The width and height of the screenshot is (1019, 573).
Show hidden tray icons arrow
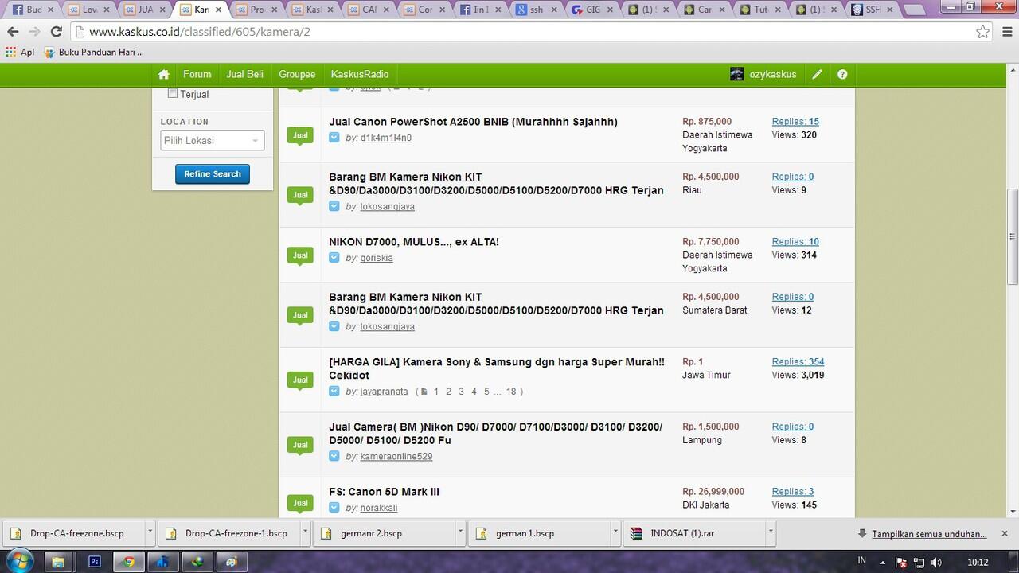pos(884,562)
